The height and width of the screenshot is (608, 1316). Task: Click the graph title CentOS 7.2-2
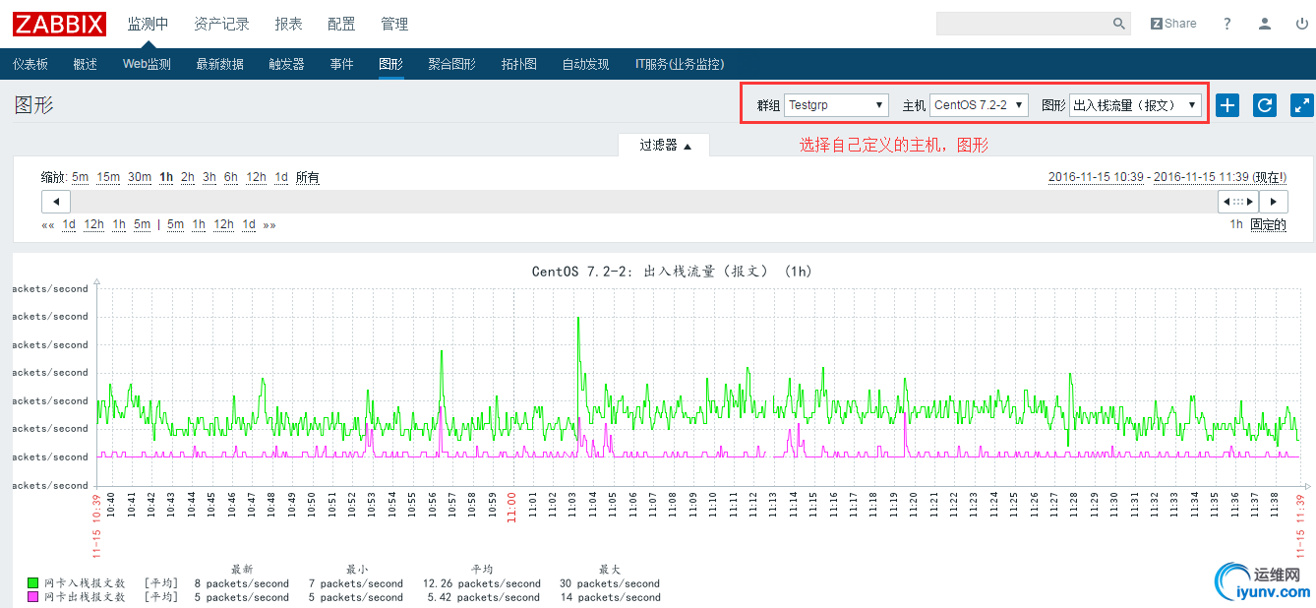point(672,272)
